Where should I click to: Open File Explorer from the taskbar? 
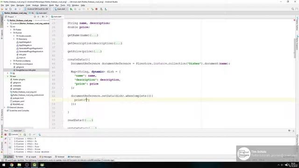pyautogui.click(x=19, y=165)
